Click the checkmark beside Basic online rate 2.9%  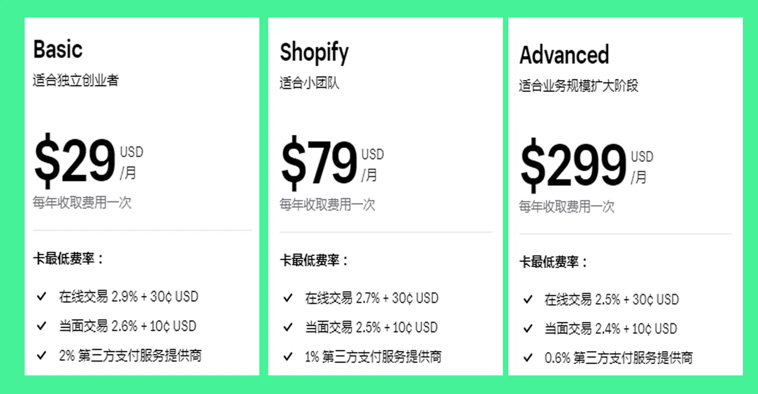click(41, 297)
